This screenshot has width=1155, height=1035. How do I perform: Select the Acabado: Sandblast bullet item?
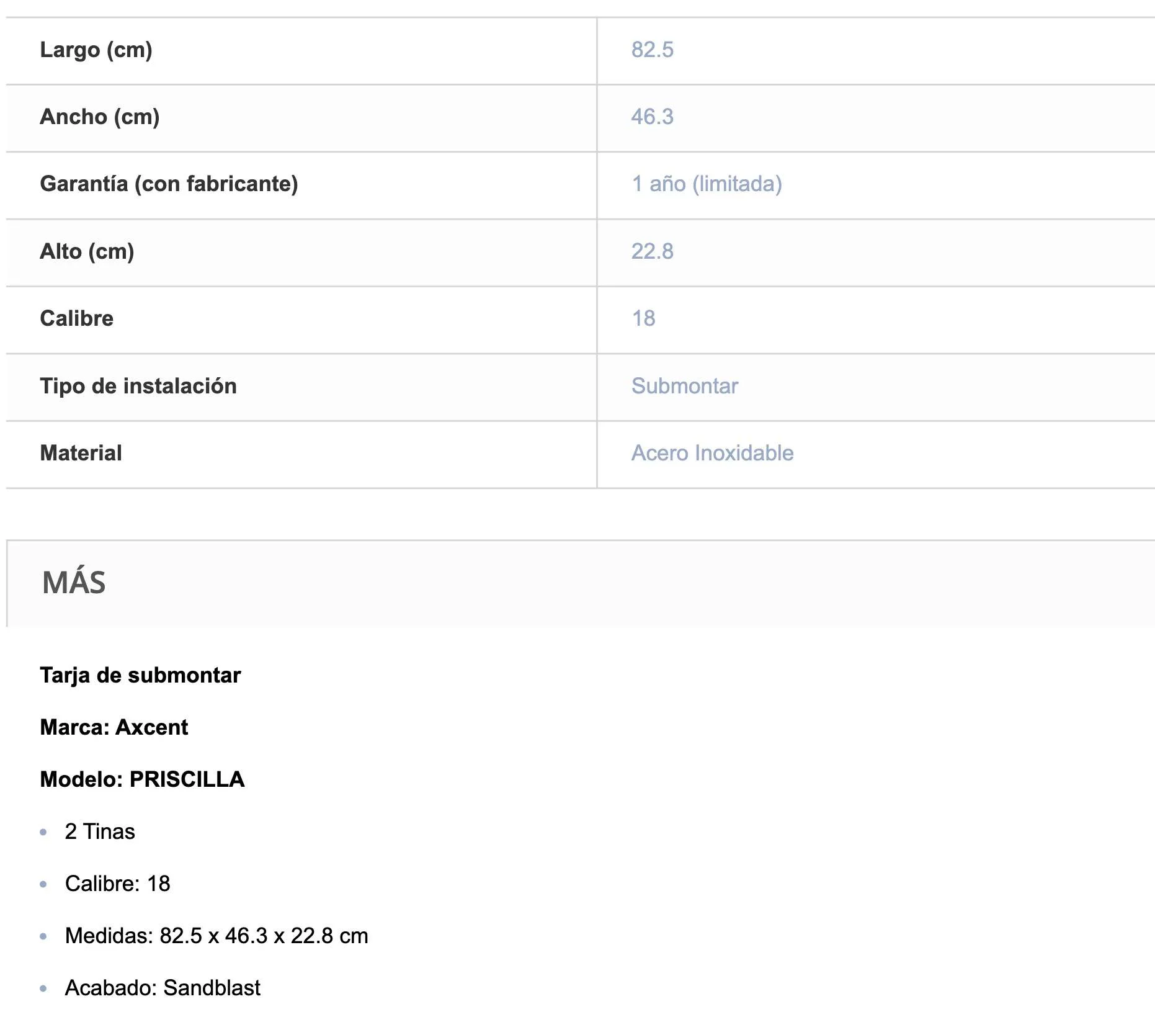(x=163, y=988)
